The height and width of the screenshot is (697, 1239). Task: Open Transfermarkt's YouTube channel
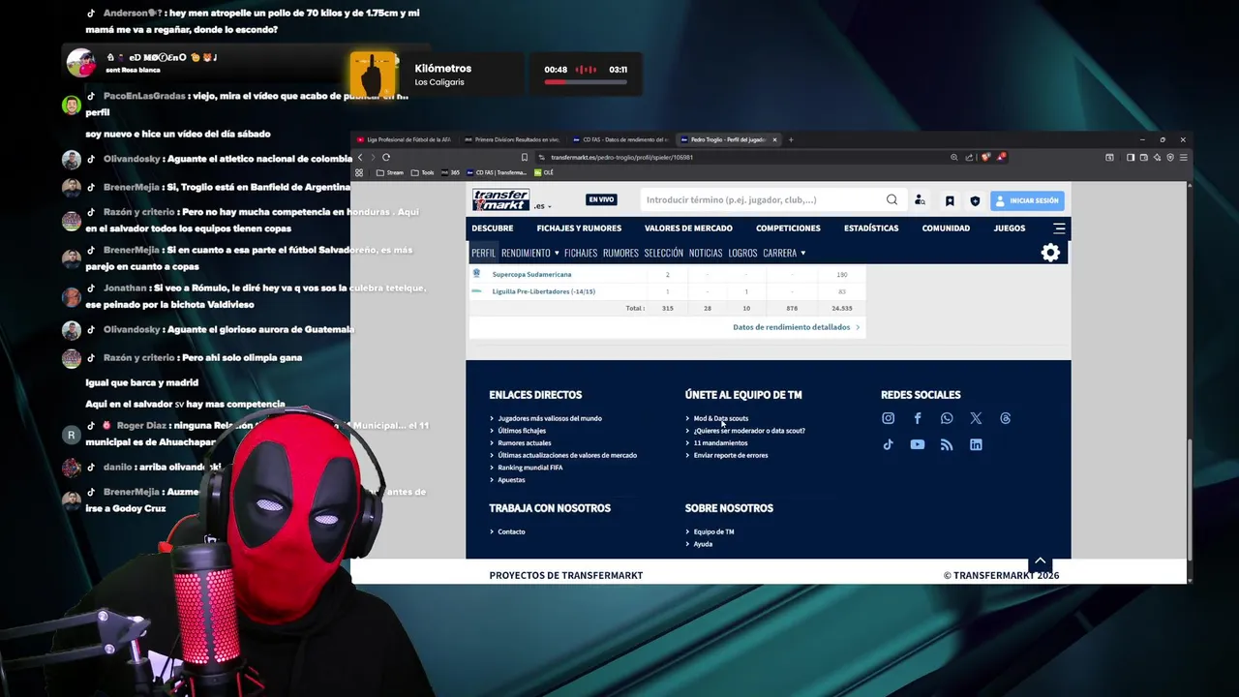(x=918, y=444)
